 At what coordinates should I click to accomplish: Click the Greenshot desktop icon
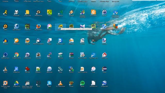(28, 26)
